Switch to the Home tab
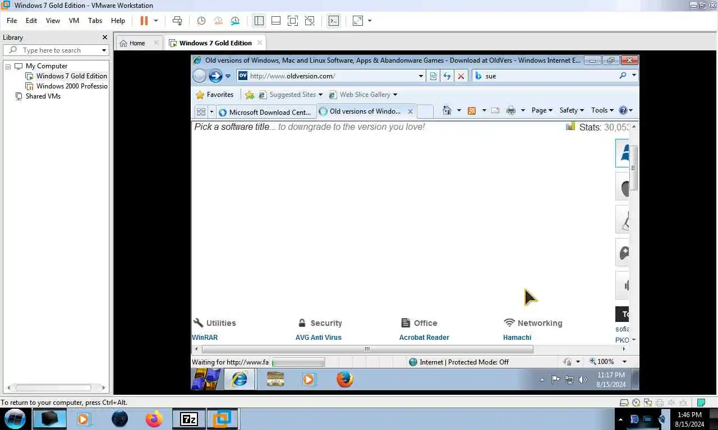 coord(137,43)
